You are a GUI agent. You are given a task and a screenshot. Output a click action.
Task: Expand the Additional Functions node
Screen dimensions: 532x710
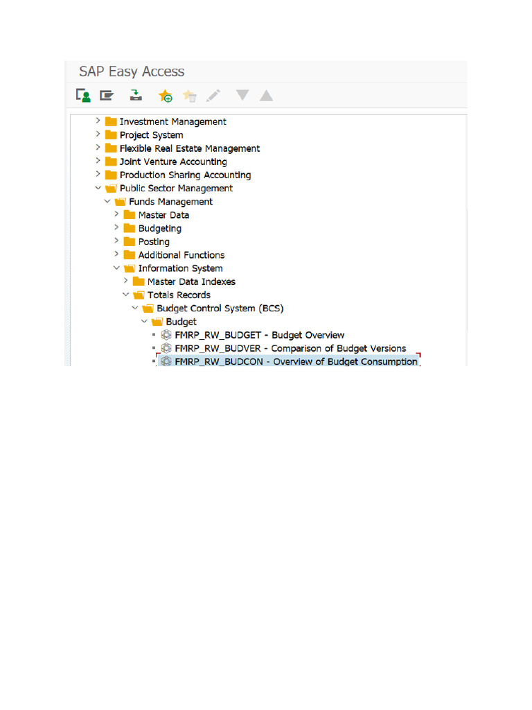coord(116,254)
